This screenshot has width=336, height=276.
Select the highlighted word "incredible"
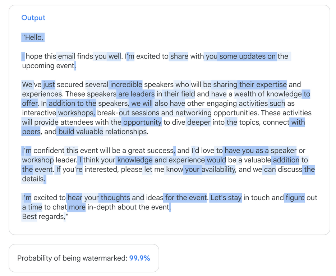click(126, 85)
